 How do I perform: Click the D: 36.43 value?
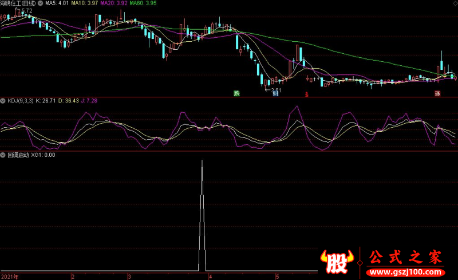[x=68, y=101]
